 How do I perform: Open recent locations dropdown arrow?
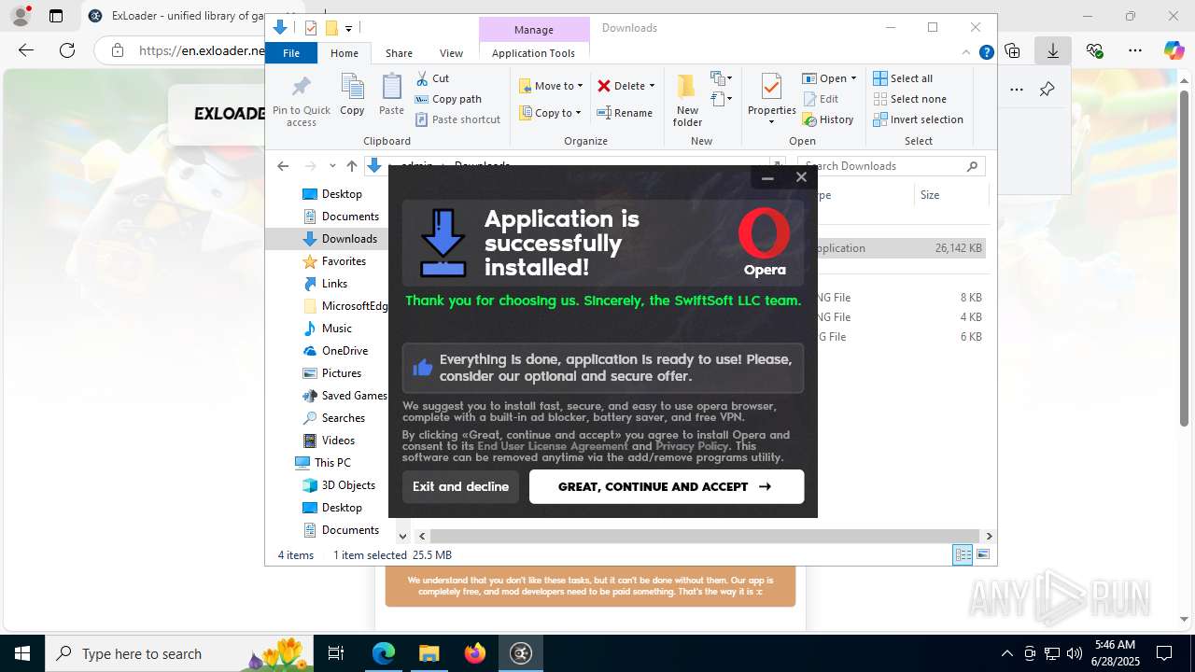(x=332, y=166)
